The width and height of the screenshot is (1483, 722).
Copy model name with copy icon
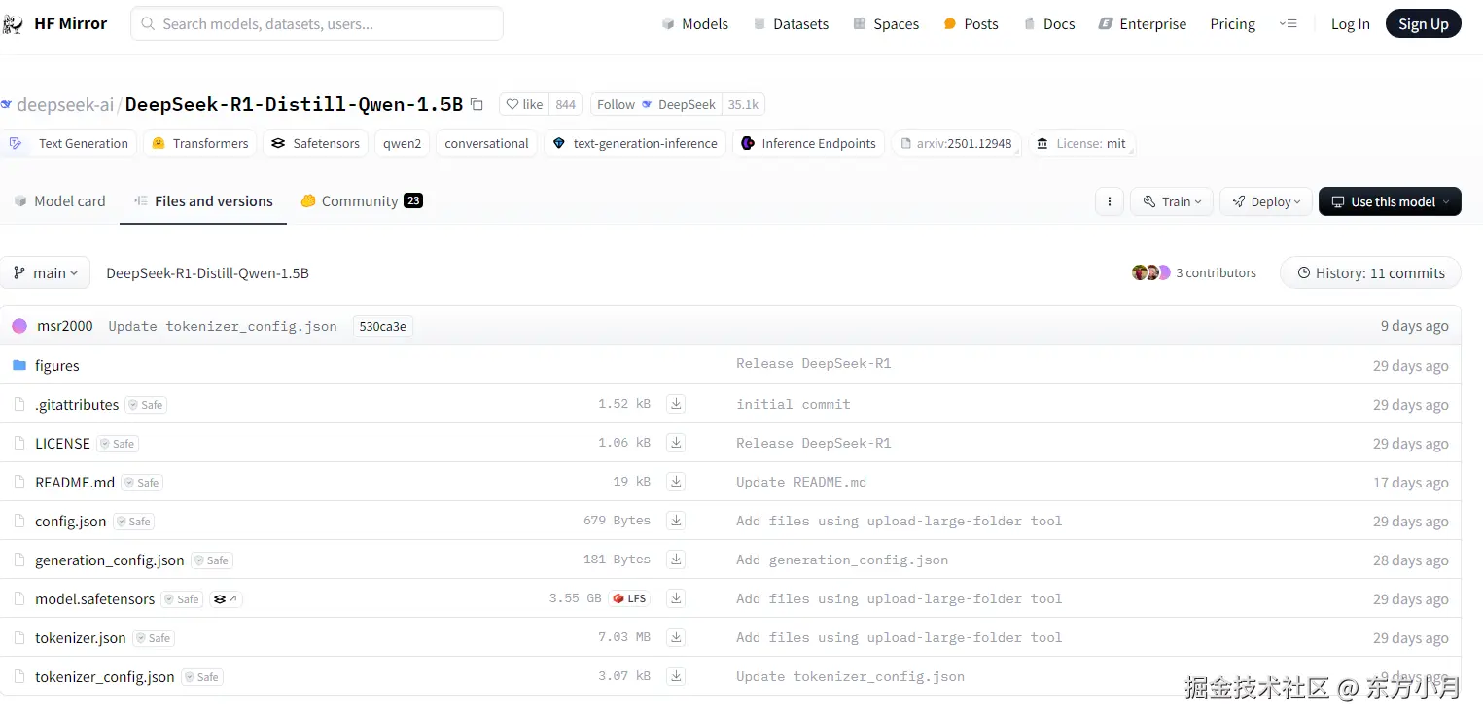point(477,104)
